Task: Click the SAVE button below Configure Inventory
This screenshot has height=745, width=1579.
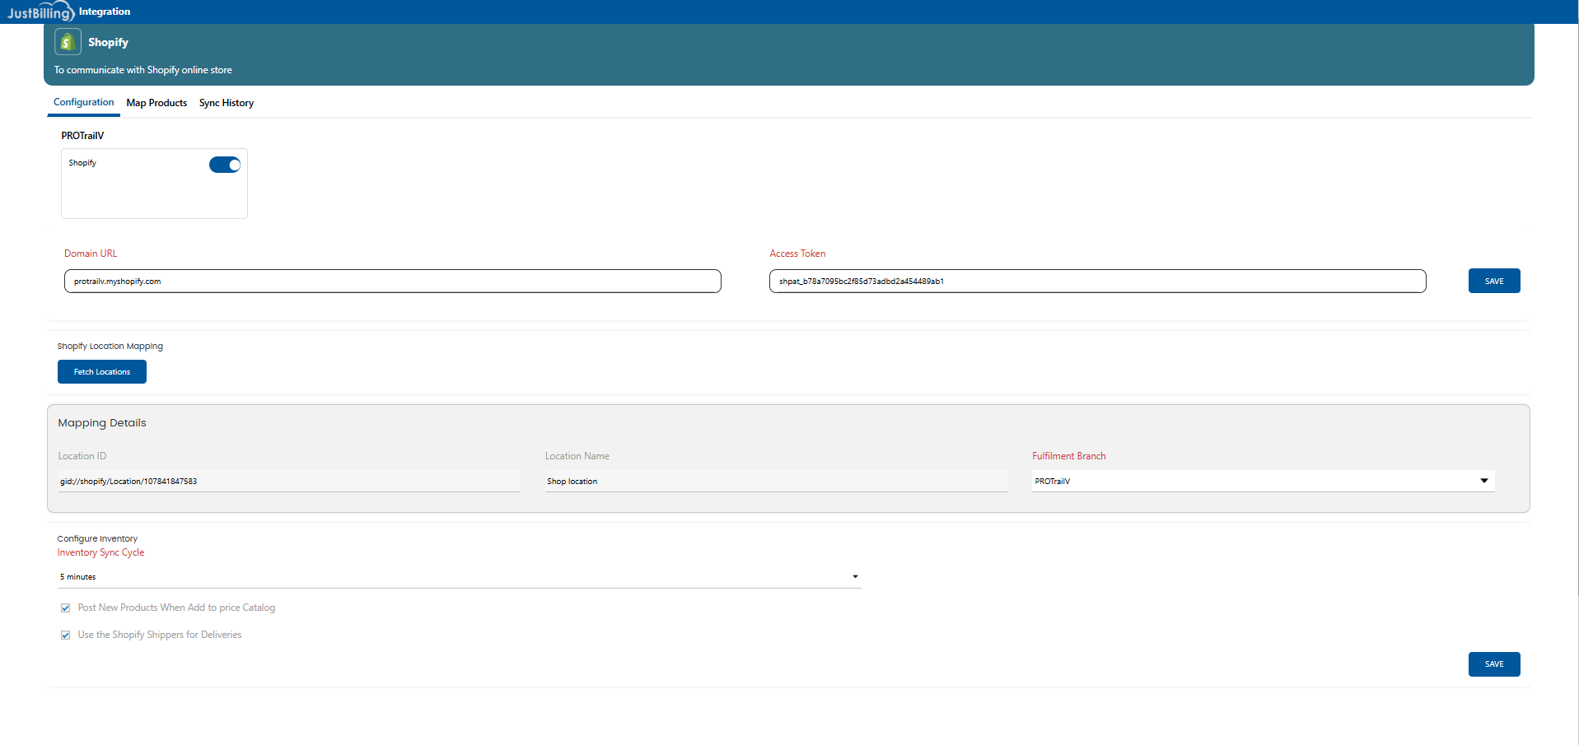Action: (1493, 664)
